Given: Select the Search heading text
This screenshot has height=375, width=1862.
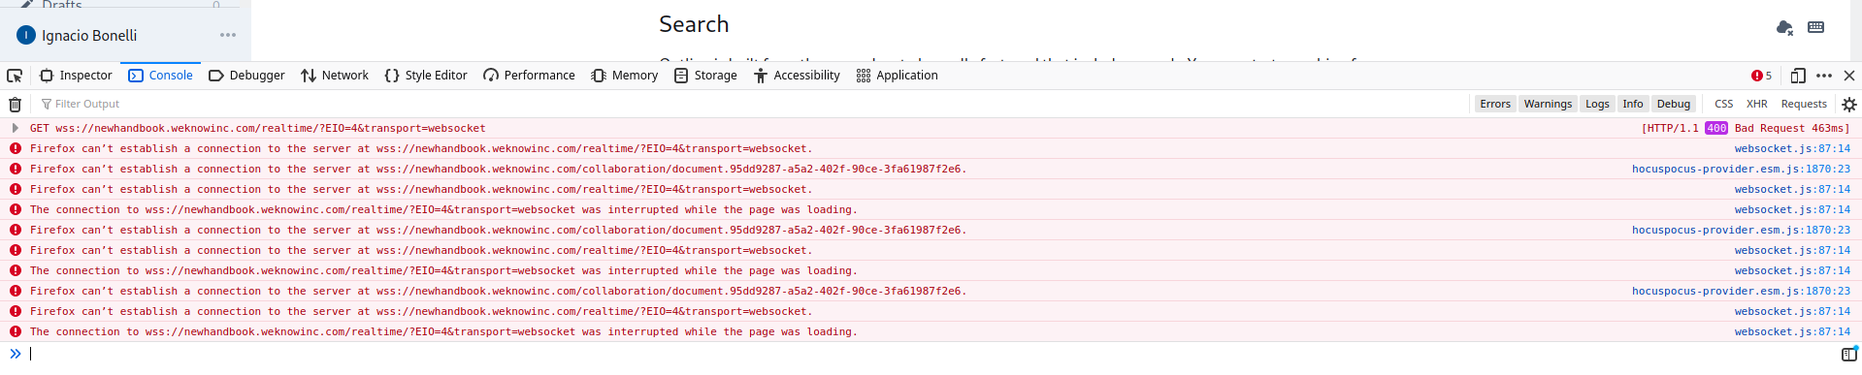Looking at the screenshot, I should click(694, 24).
